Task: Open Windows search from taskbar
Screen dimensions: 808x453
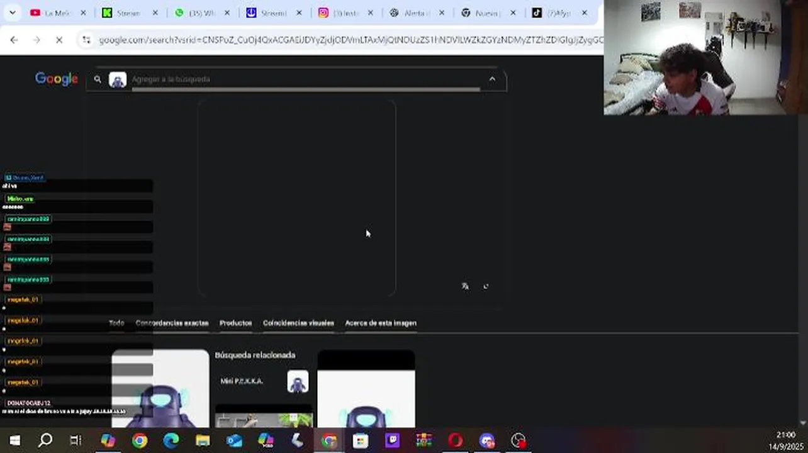Action: pos(45,440)
